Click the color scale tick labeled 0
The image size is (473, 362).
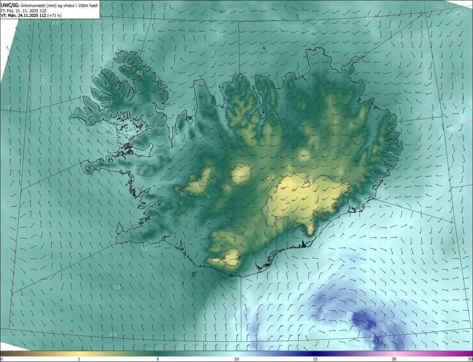[1, 359]
